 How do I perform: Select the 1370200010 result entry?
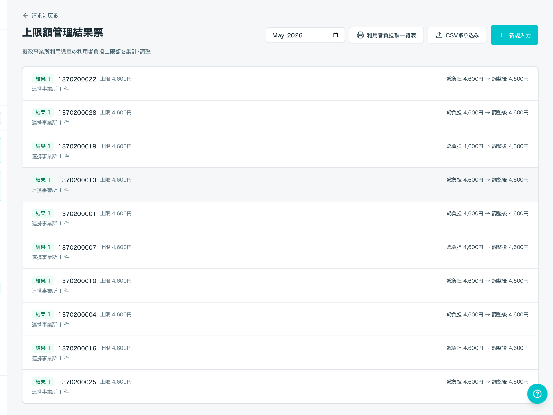280,286
